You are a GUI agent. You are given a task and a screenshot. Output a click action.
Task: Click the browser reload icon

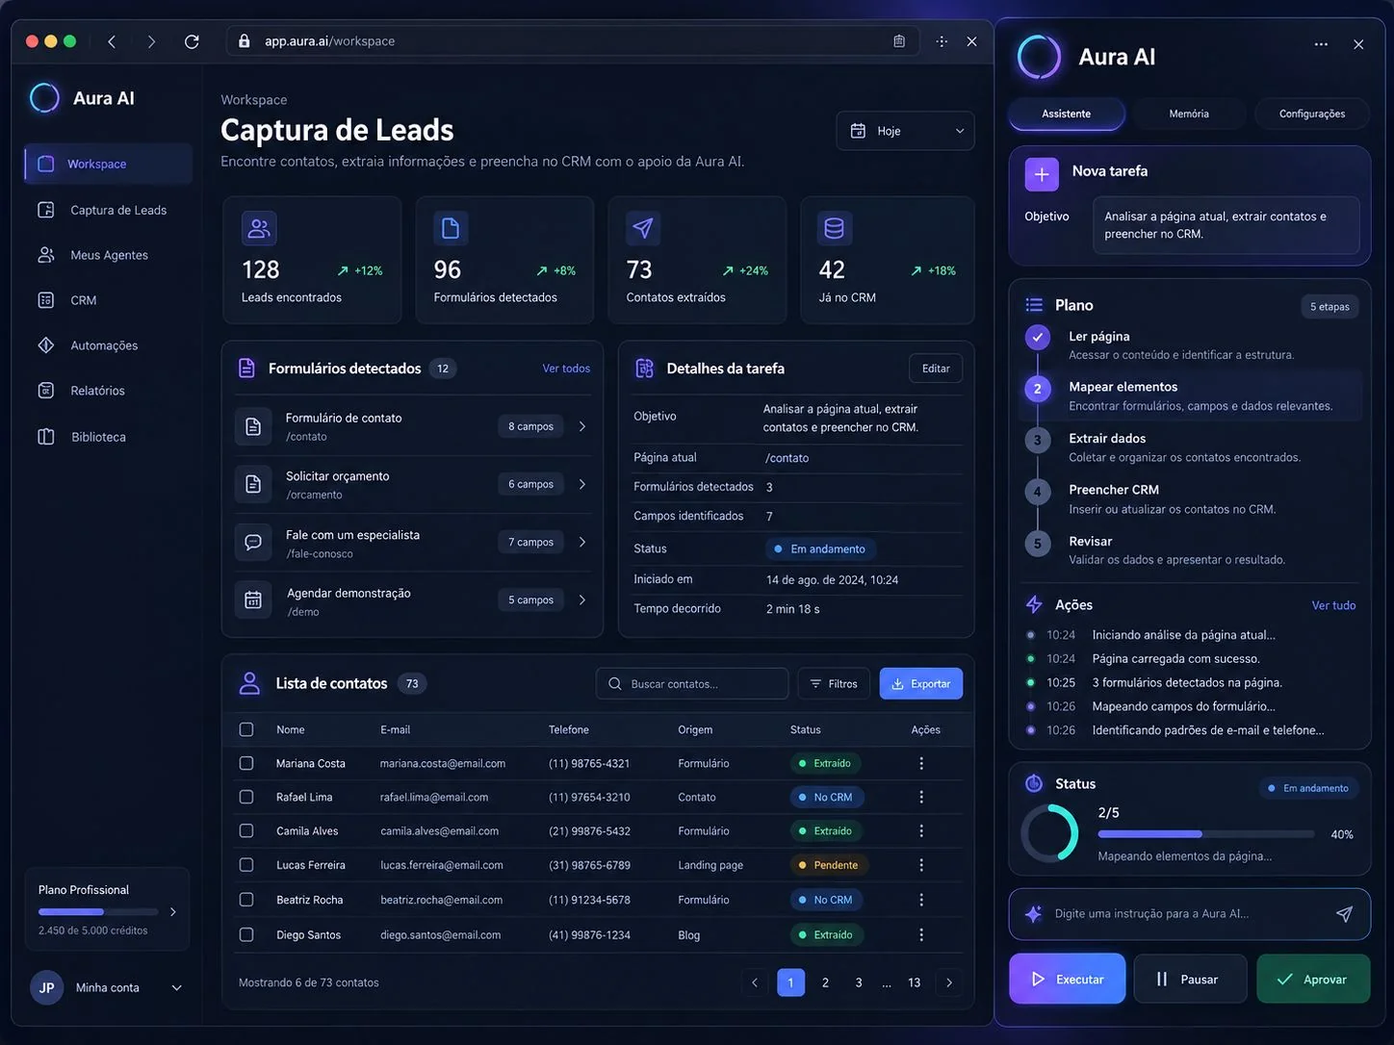[x=192, y=41]
